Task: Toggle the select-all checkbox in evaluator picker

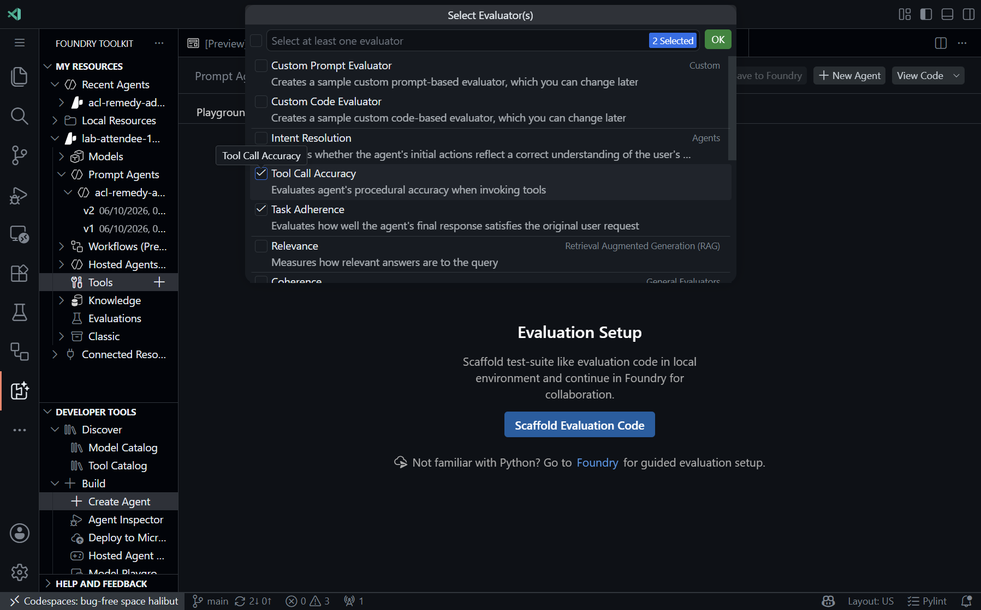Action: 256,41
